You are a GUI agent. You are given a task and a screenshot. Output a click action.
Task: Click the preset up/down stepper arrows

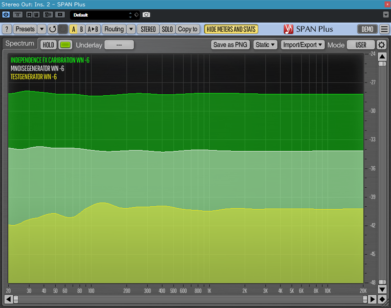130,15
